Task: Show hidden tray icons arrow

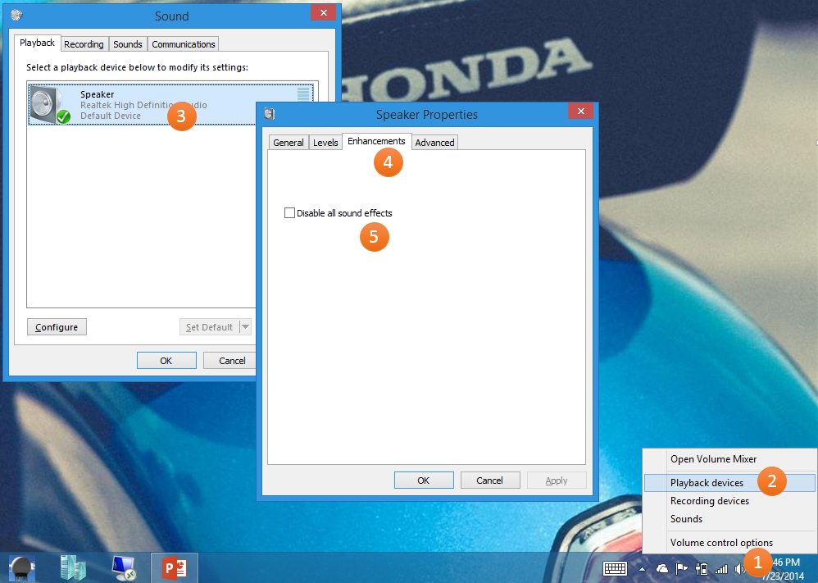Action: click(x=643, y=569)
